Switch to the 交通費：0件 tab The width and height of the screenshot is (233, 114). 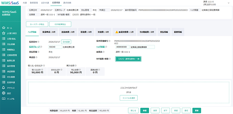(x=103, y=32)
